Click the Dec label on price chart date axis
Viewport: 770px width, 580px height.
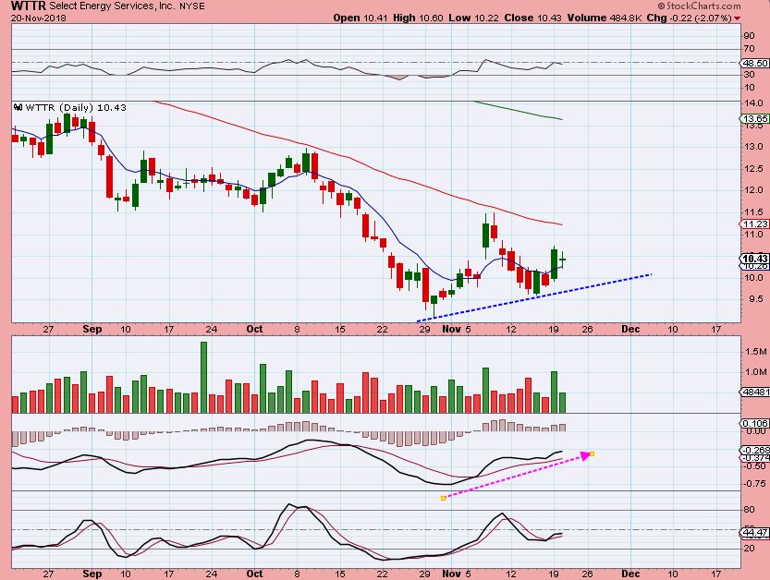[x=630, y=330]
